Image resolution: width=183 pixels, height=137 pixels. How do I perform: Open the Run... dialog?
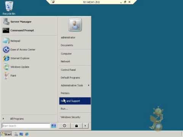pos(75,109)
